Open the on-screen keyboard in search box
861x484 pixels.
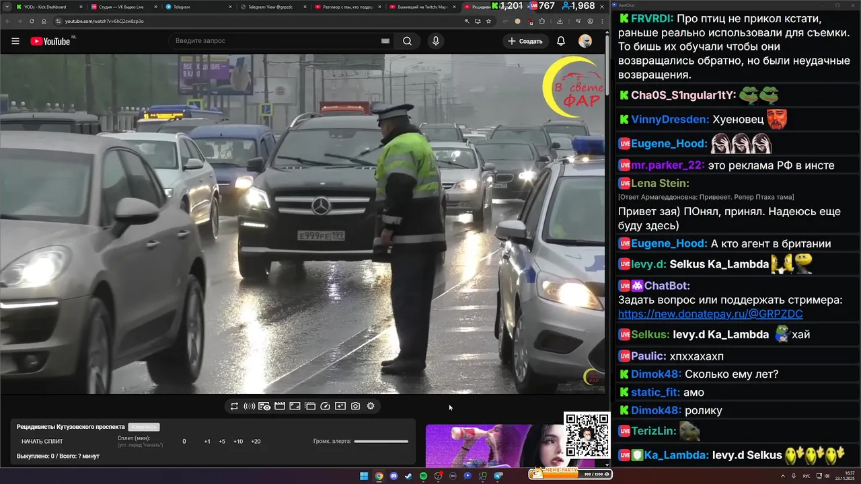pyautogui.click(x=385, y=41)
